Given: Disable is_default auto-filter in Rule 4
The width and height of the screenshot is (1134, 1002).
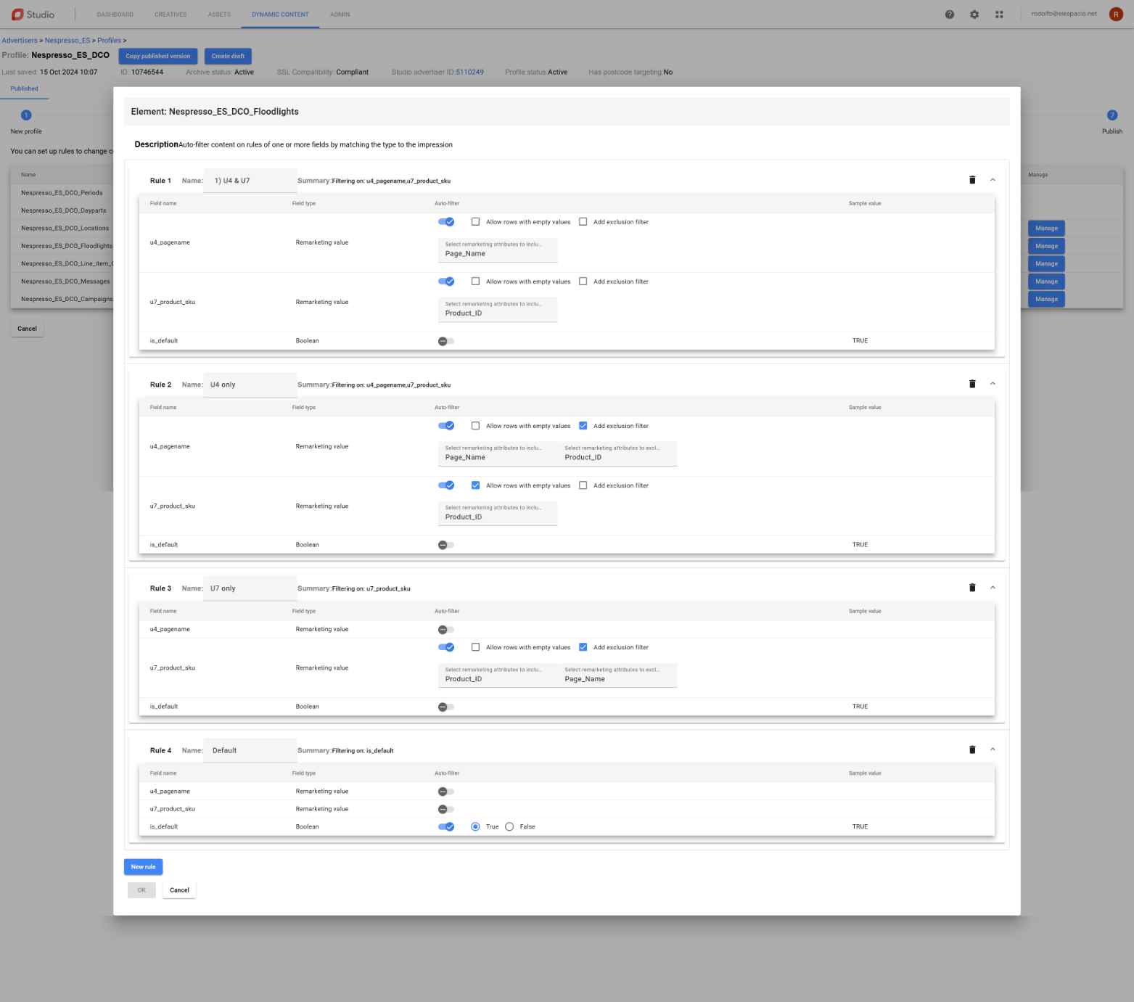Looking at the screenshot, I should tap(446, 826).
